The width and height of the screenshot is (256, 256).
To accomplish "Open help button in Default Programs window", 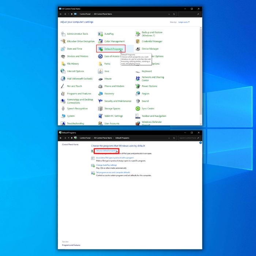I will (x=201, y=143).
